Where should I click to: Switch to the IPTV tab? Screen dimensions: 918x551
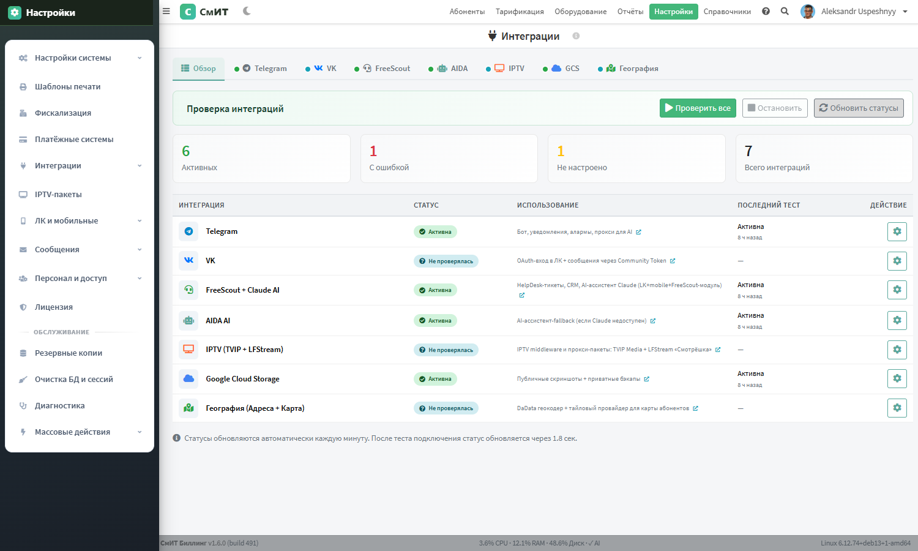(506, 69)
